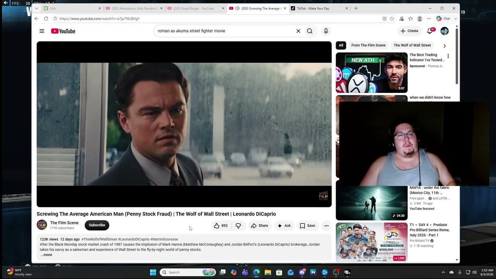Go to the YouTube home logo
This screenshot has width=496, height=279.
(63, 31)
